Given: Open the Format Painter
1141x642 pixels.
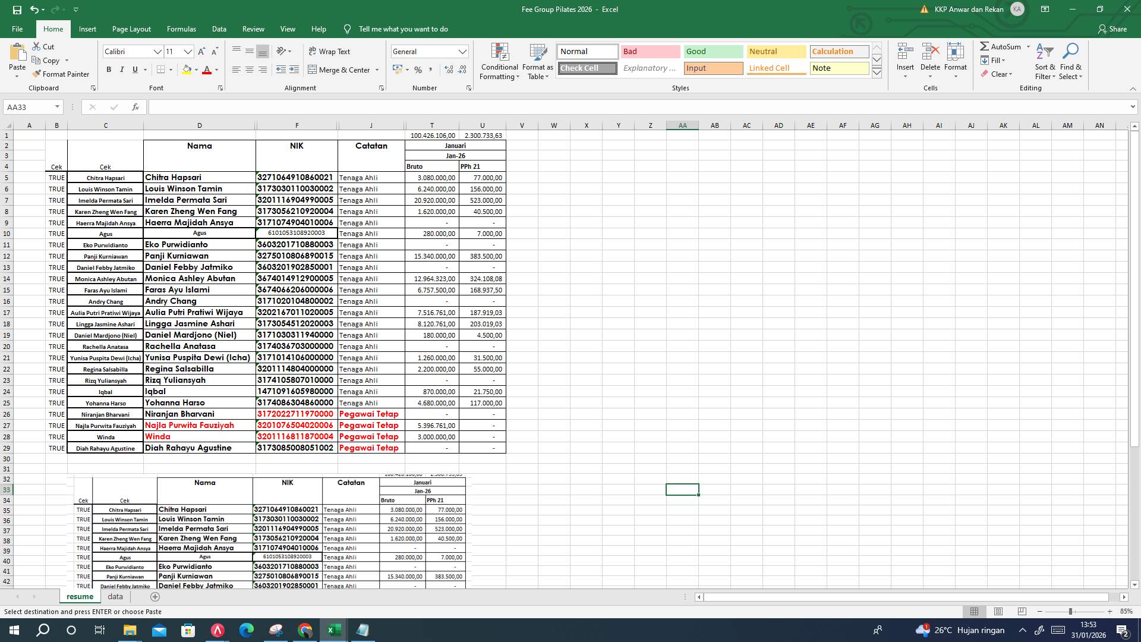Looking at the screenshot, I should tap(62, 74).
